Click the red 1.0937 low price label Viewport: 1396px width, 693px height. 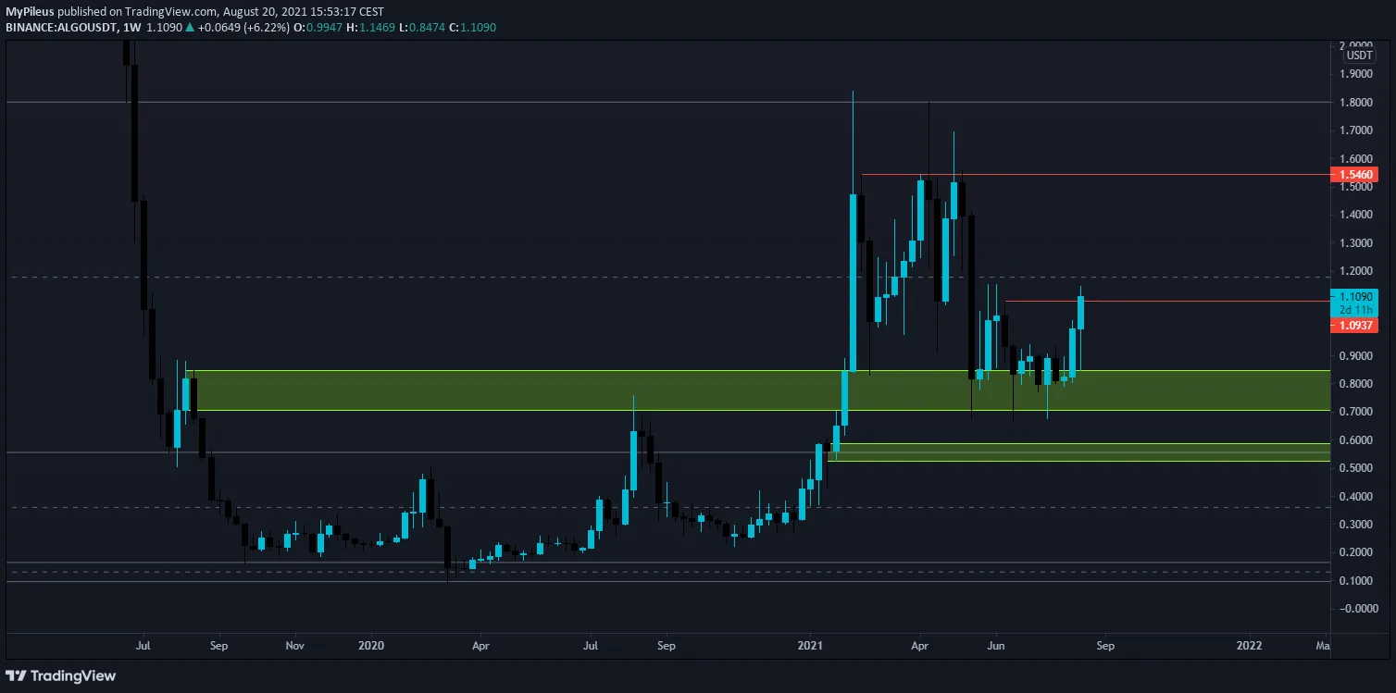tap(1355, 325)
